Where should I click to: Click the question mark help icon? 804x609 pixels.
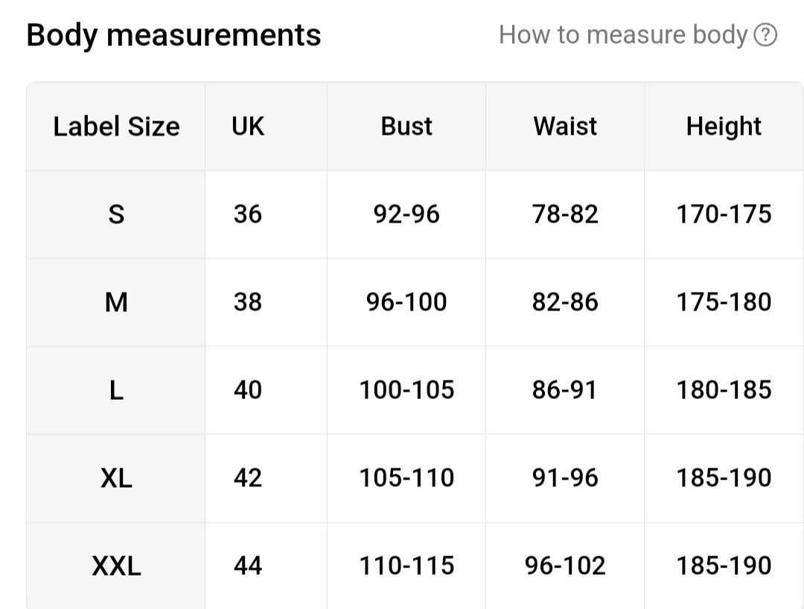(765, 35)
